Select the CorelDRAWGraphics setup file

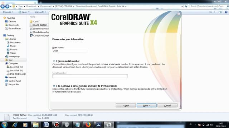pyautogui.click(x=39, y=36)
